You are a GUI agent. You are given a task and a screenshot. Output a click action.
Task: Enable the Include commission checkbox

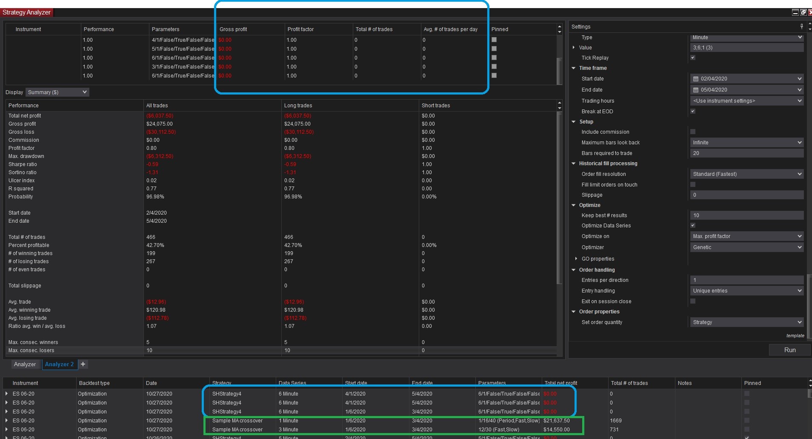[693, 132]
